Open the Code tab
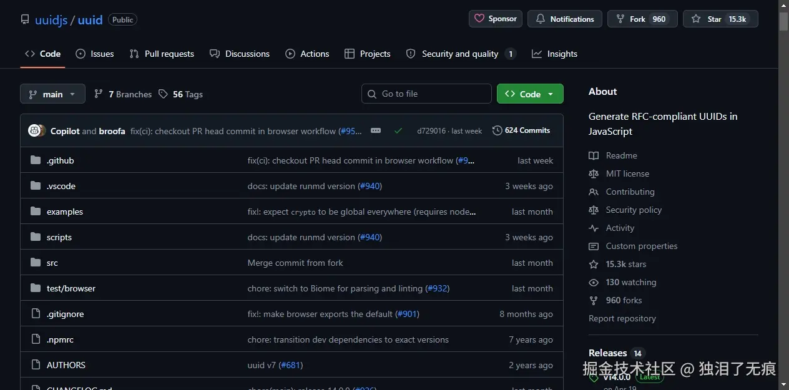The width and height of the screenshot is (789, 390). coord(42,54)
